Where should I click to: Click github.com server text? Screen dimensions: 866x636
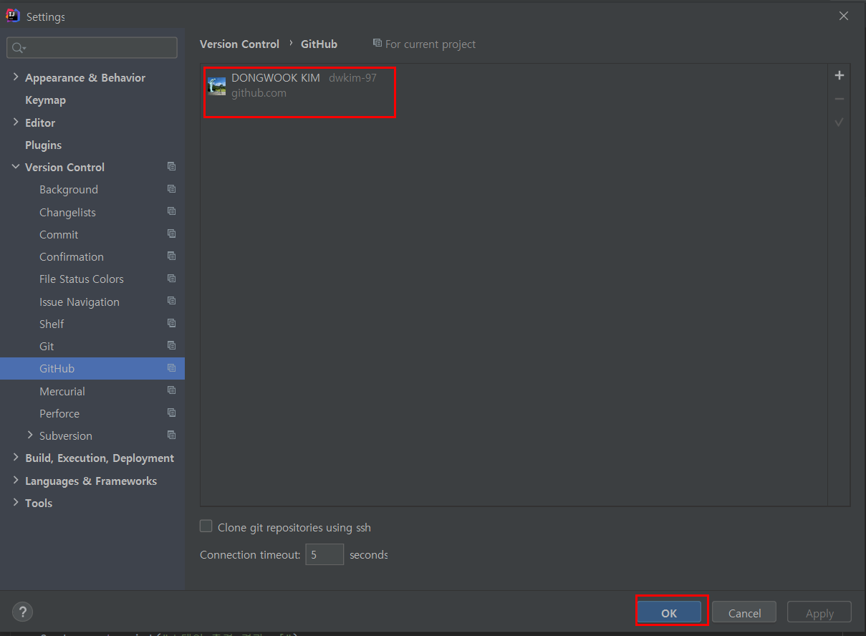(x=259, y=93)
